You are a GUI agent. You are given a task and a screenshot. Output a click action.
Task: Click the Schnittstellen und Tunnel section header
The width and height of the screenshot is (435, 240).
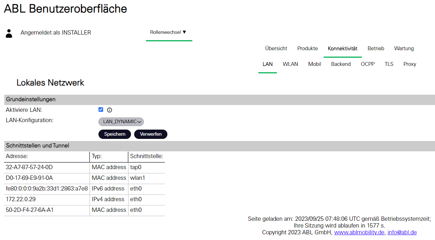[219, 146]
